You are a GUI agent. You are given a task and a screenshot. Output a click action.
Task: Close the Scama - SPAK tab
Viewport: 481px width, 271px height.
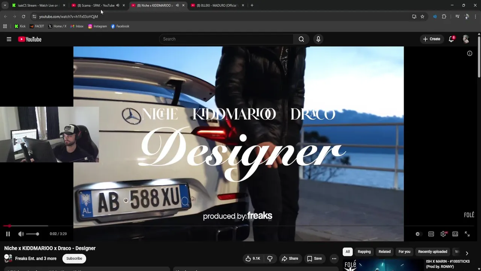(x=124, y=5)
